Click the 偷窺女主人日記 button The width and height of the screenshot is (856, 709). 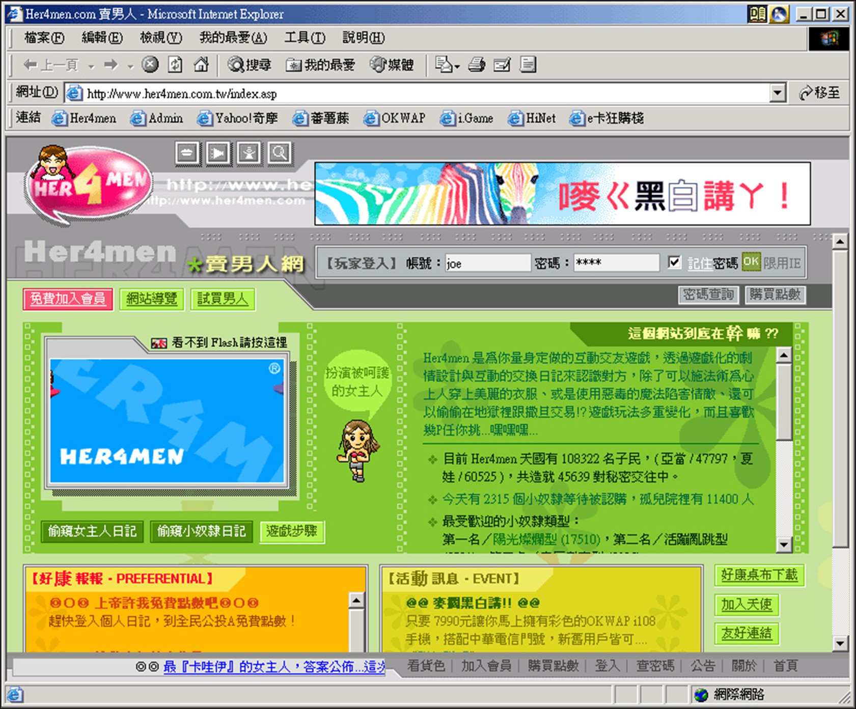point(92,532)
